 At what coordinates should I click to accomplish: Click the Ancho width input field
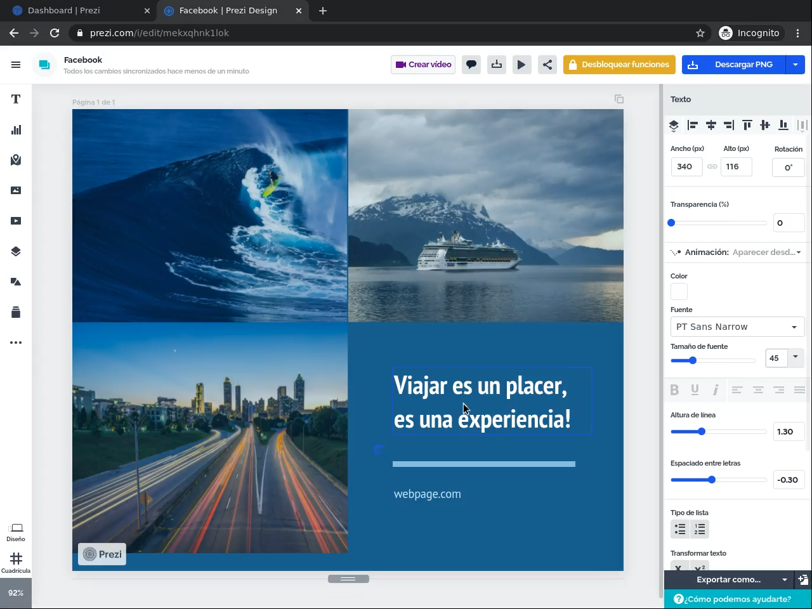click(x=686, y=167)
